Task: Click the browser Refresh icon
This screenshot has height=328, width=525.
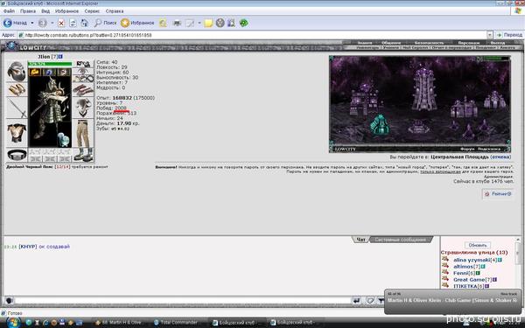Action: [73, 23]
